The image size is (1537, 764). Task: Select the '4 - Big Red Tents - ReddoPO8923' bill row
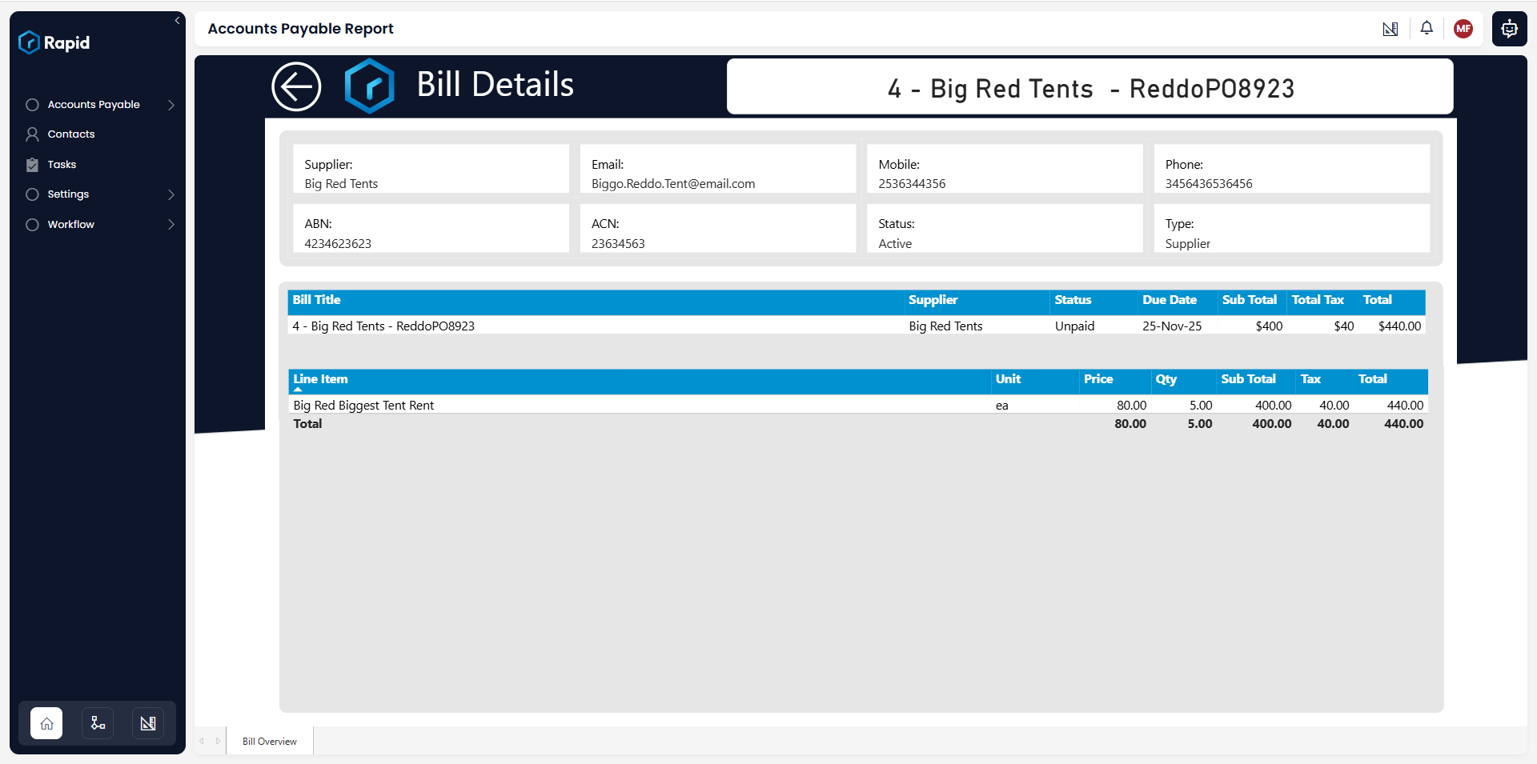[x=857, y=326]
